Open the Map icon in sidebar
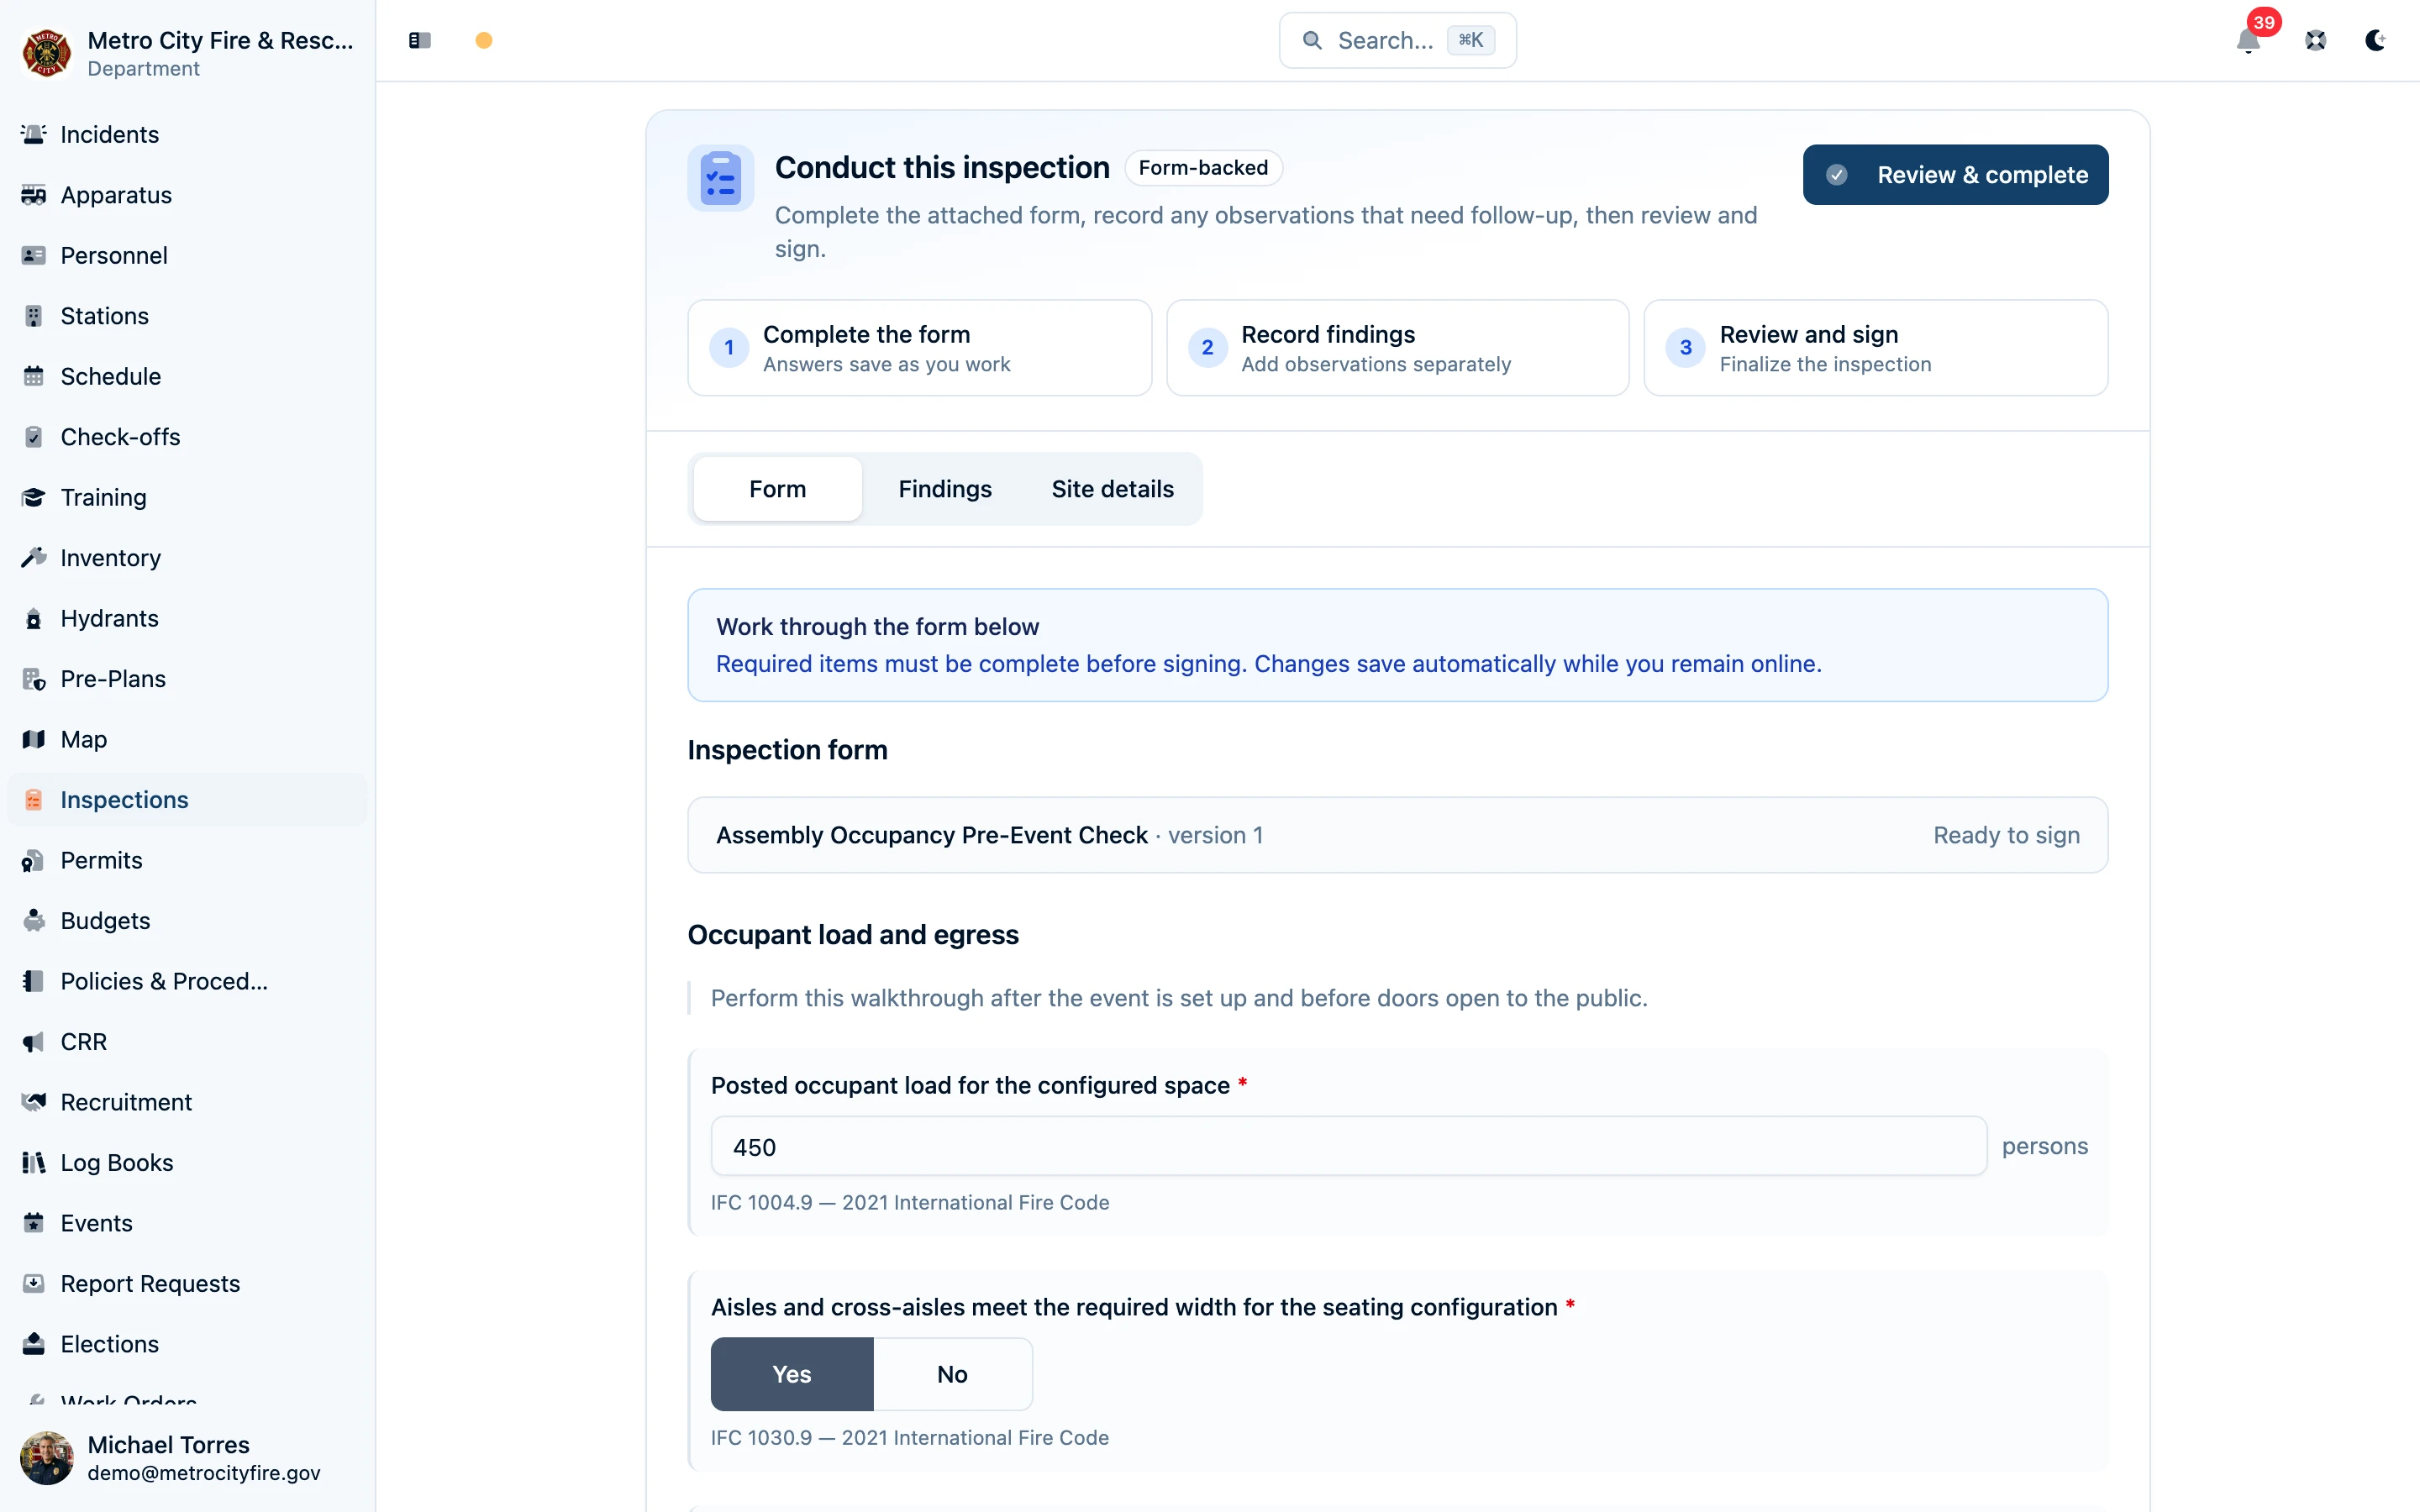Viewport: 2420px width, 1512px height. [34, 739]
